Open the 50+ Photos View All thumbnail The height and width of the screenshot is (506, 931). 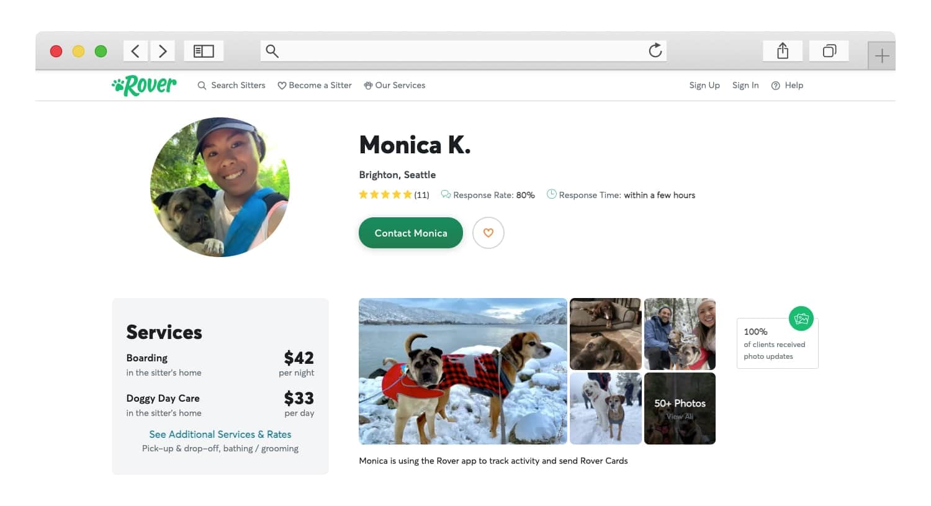(680, 409)
